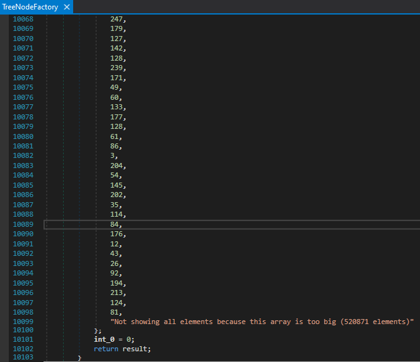The height and width of the screenshot is (362, 420).
Task: Click the value 127 on line 10070
Action: click(116, 39)
